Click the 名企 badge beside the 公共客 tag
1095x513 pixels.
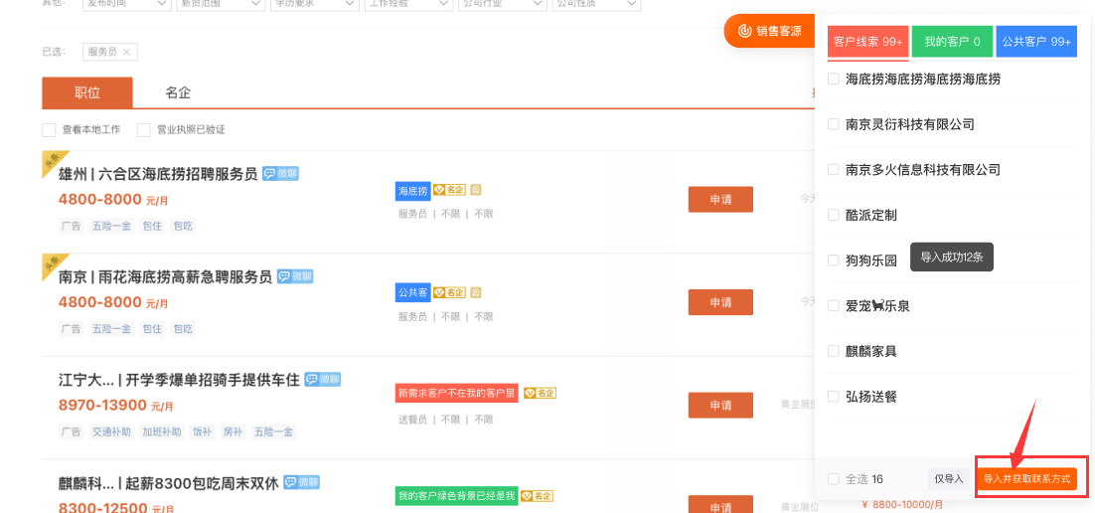tap(449, 292)
